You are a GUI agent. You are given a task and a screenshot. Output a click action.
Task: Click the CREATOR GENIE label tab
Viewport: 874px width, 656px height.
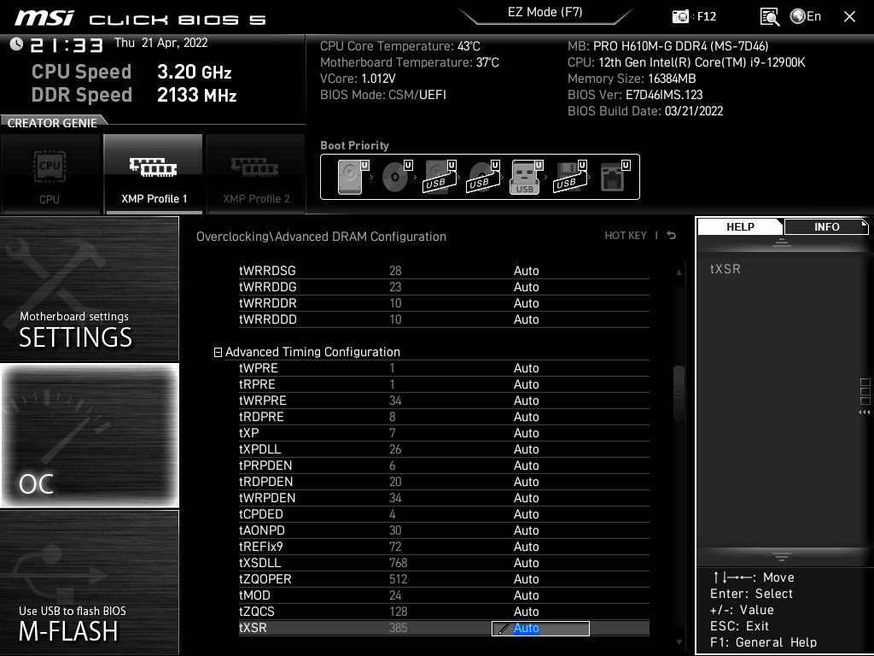(x=52, y=123)
